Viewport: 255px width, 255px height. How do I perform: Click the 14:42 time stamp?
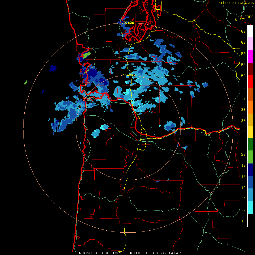pos(175,253)
